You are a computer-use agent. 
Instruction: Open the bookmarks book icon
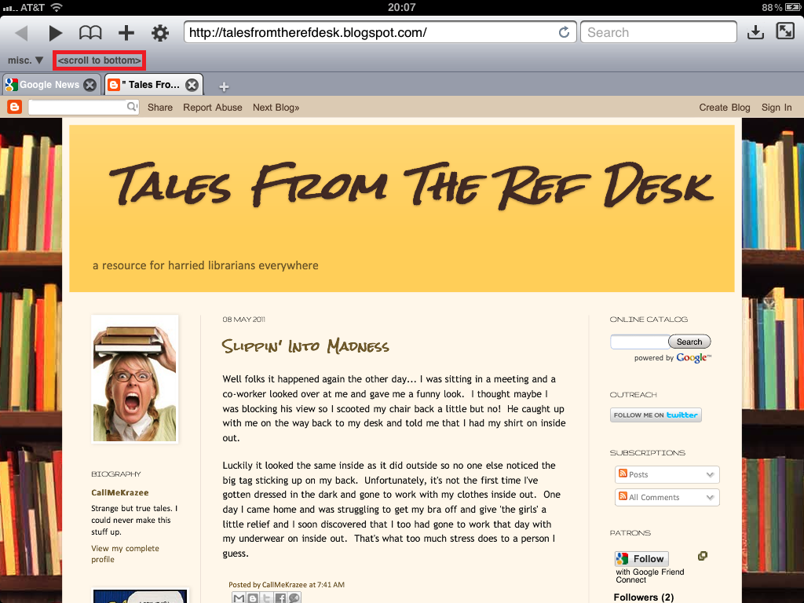click(90, 33)
